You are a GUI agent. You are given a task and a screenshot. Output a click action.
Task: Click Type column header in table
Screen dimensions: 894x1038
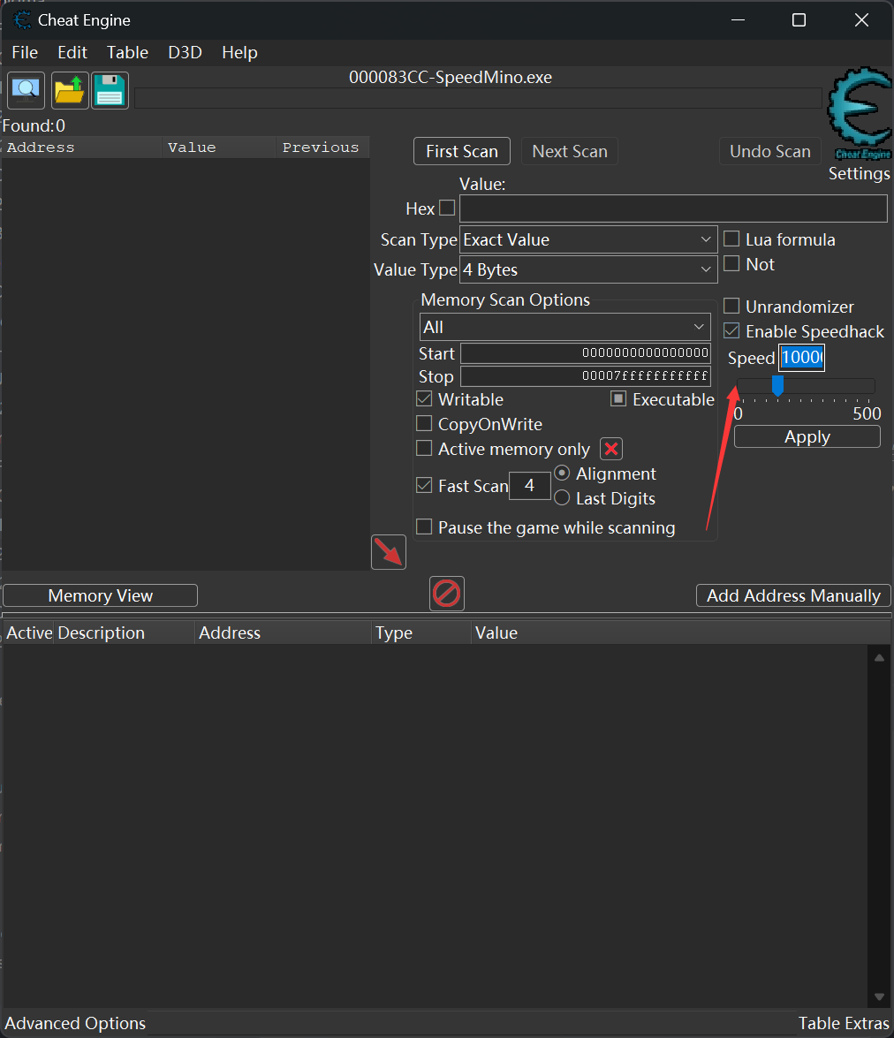pyautogui.click(x=421, y=633)
